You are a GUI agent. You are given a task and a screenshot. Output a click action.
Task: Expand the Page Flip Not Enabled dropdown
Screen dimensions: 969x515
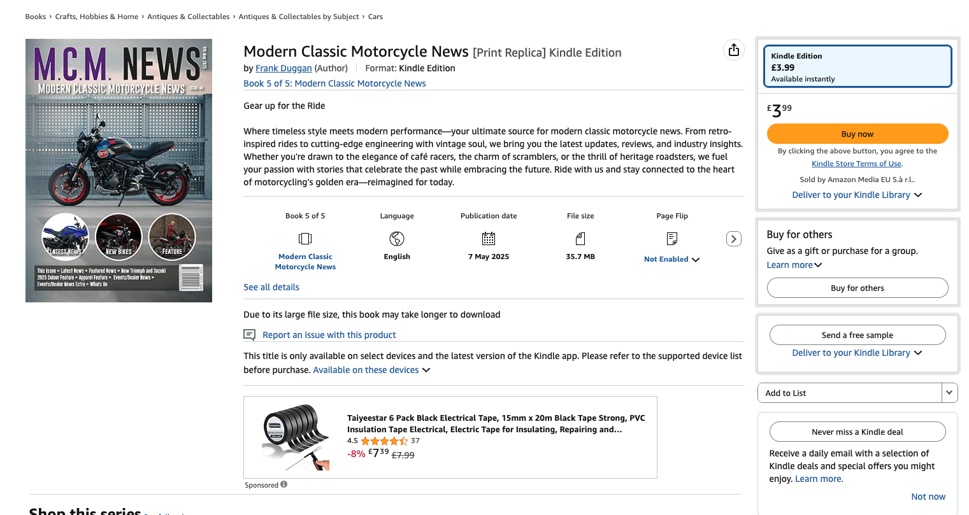click(x=696, y=260)
